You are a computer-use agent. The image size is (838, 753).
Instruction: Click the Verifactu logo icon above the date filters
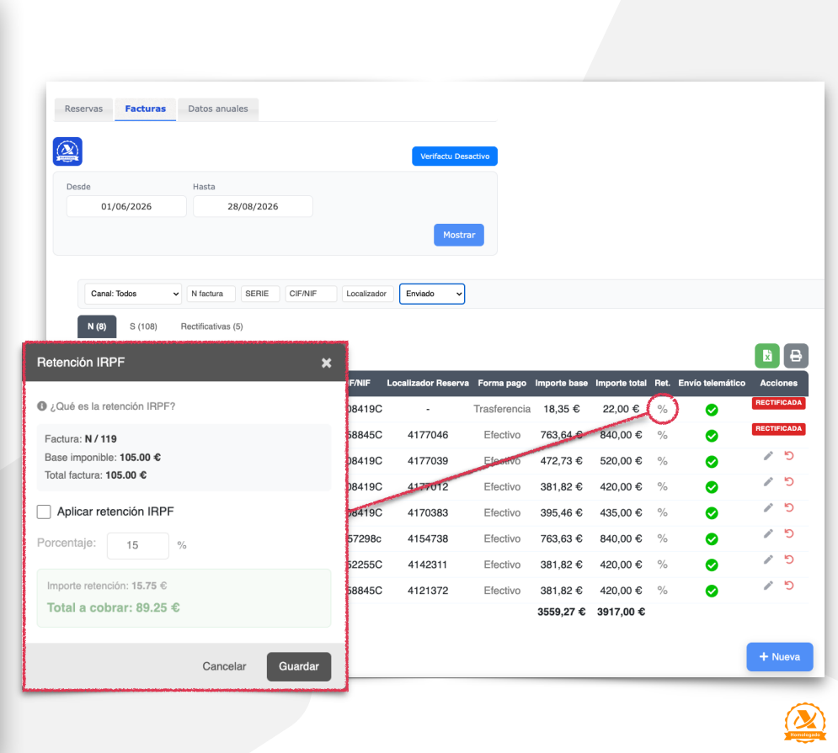click(67, 151)
